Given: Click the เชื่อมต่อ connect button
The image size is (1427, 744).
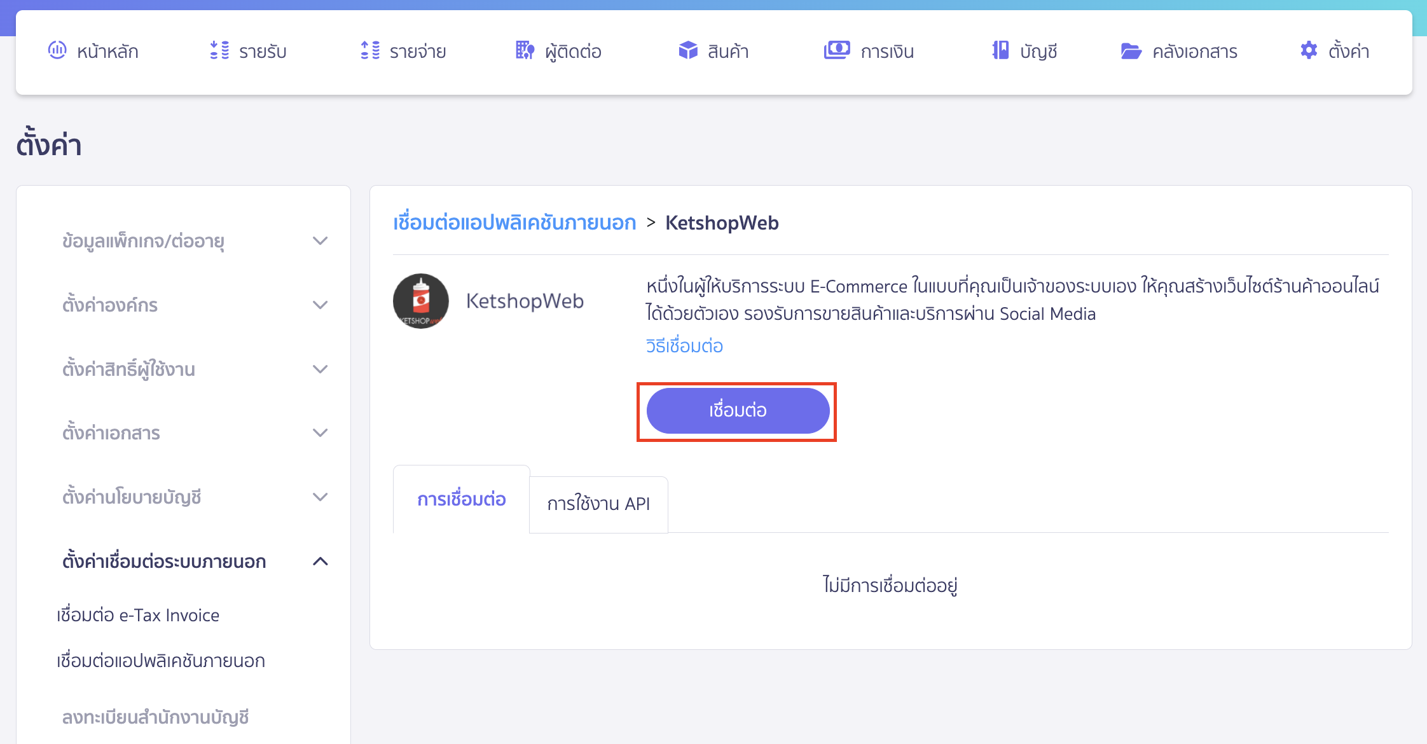Looking at the screenshot, I should click(x=738, y=410).
